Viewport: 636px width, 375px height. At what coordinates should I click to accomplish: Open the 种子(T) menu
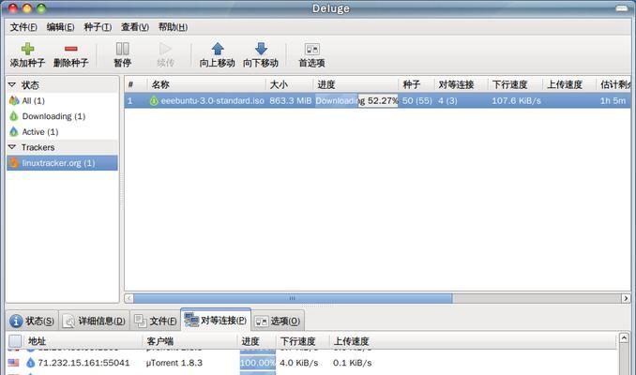point(98,27)
